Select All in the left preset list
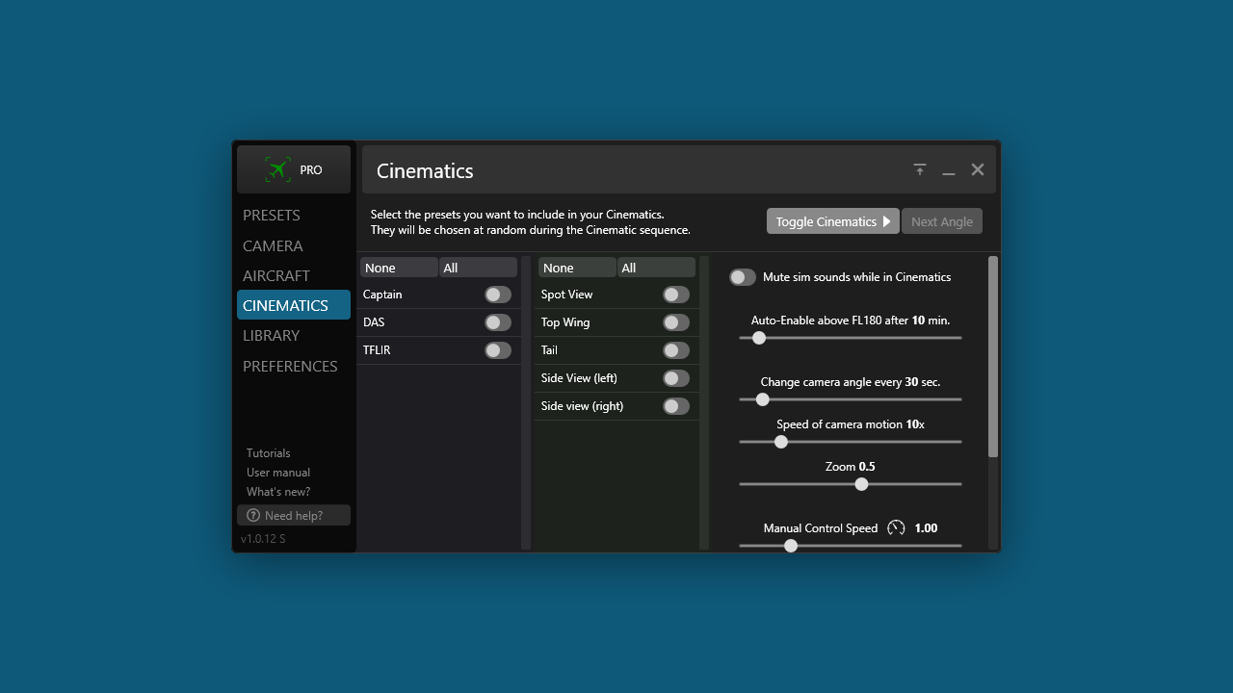Image resolution: width=1233 pixels, height=693 pixels. click(x=478, y=268)
